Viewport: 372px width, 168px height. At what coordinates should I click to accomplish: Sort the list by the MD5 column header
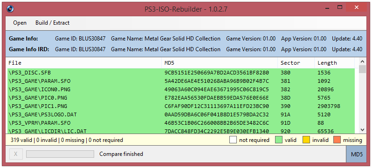(x=220, y=63)
